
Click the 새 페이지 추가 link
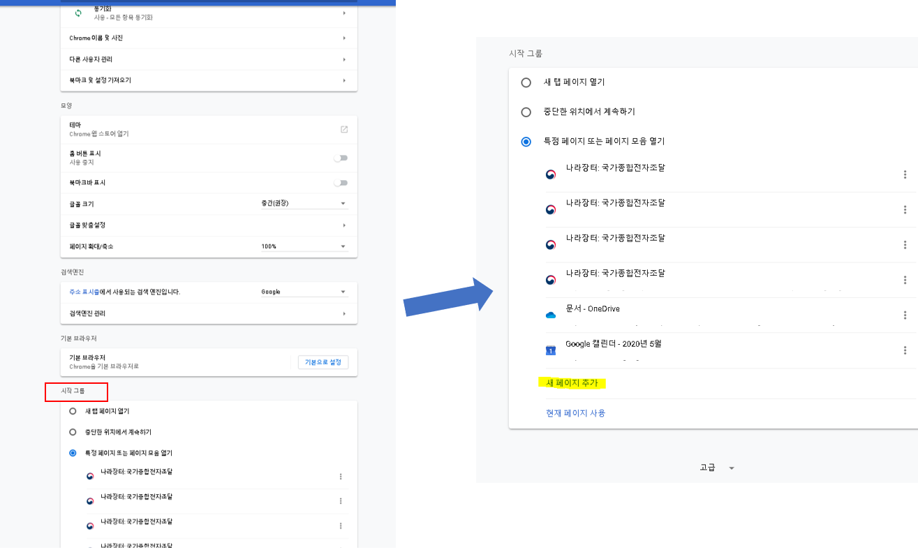point(572,383)
